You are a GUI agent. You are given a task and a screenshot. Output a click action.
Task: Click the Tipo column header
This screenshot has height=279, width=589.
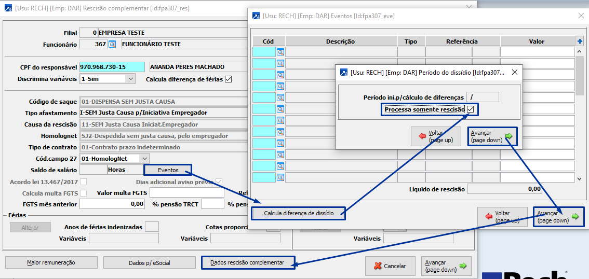[x=411, y=41]
